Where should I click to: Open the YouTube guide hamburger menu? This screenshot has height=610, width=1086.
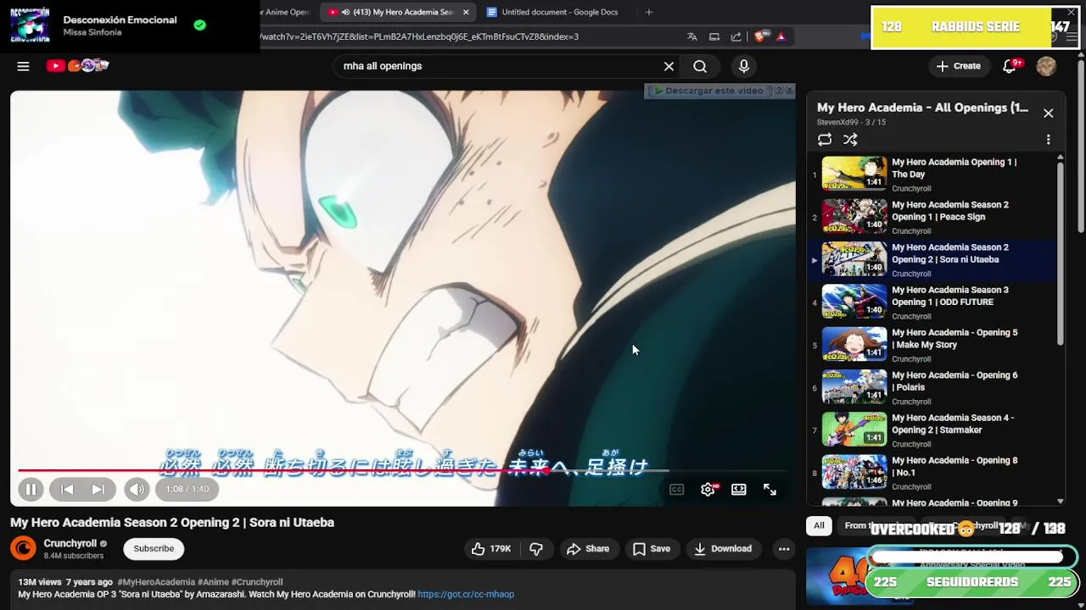pos(23,66)
